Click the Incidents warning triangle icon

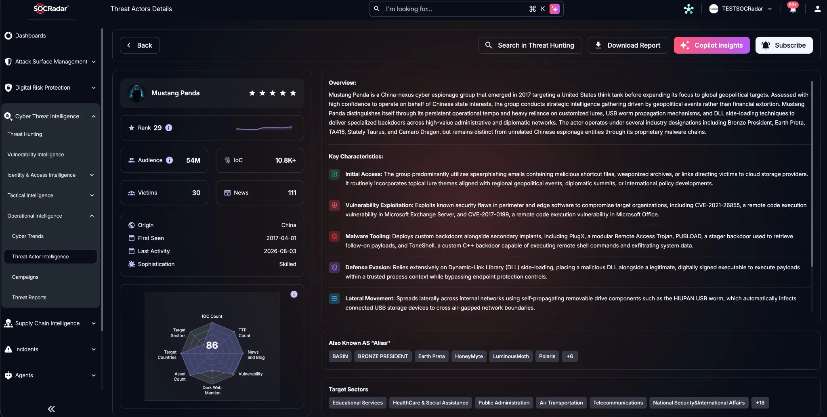[x=8, y=349]
